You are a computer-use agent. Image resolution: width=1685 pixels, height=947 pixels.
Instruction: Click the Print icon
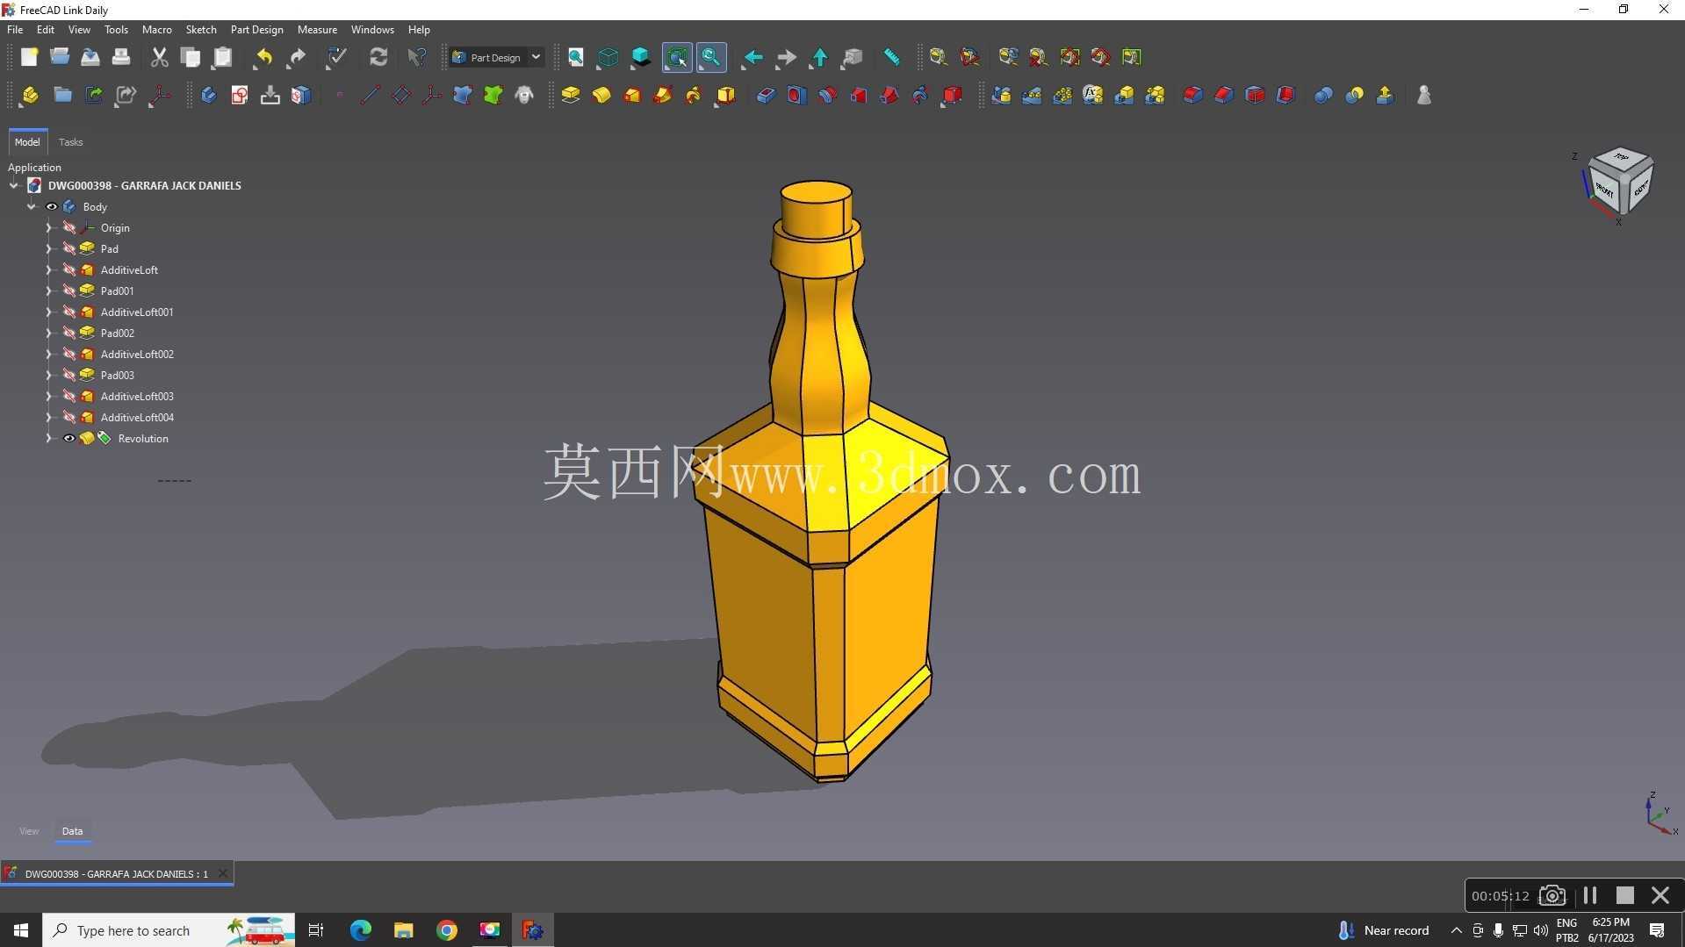pos(121,58)
